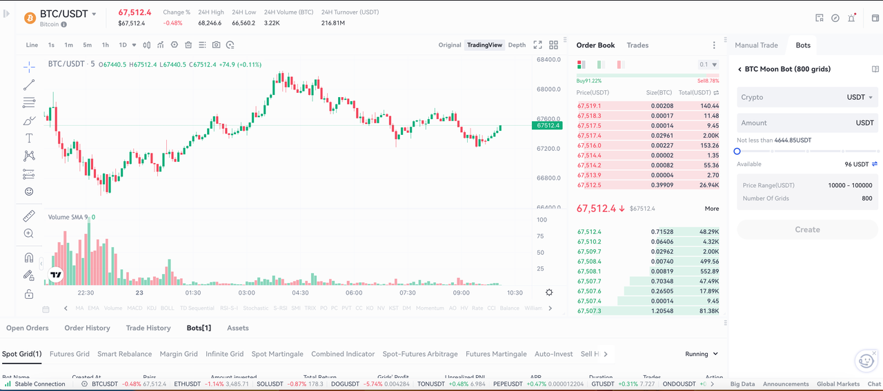
Task: Open the BTC/USDT pair dropdown
Action: tap(94, 14)
